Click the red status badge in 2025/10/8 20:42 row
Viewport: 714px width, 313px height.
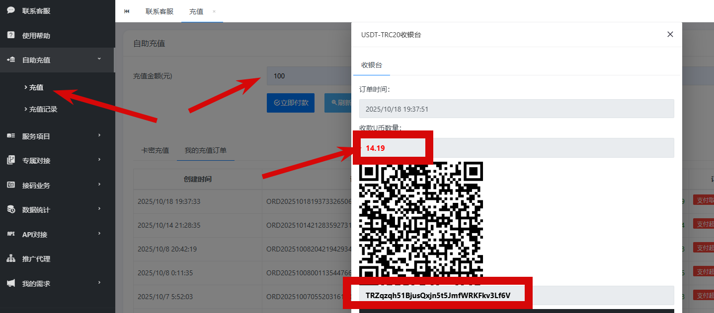(x=704, y=248)
